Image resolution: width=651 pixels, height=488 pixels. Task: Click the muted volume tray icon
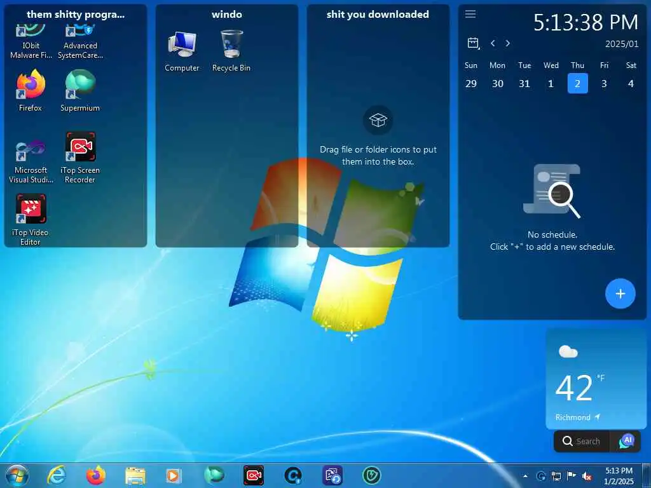587,476
